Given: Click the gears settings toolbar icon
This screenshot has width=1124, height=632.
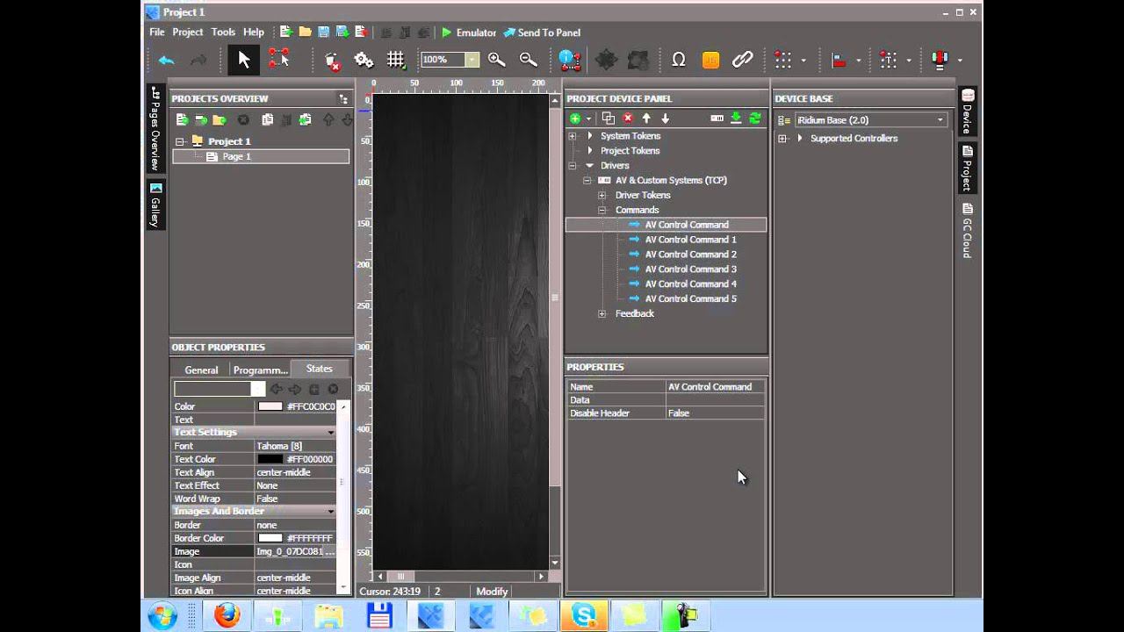Looking at the screenshot, I should coord(364,60).
